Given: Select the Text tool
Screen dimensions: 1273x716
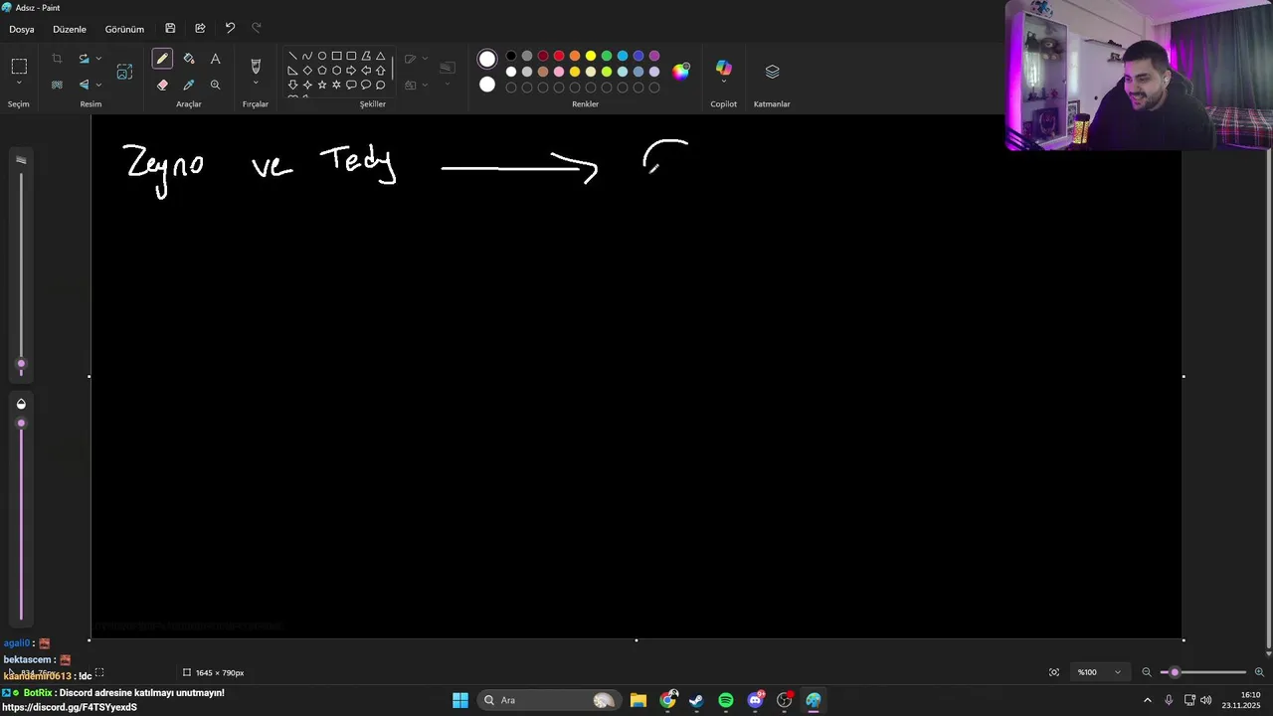Looking at the screenshot, I should point(215,59).
